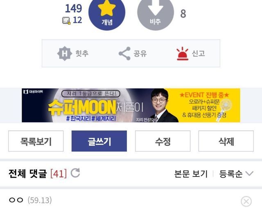Edit the post with 수정 button
This screenshot has width=262, height=208.
pos(163,141)
